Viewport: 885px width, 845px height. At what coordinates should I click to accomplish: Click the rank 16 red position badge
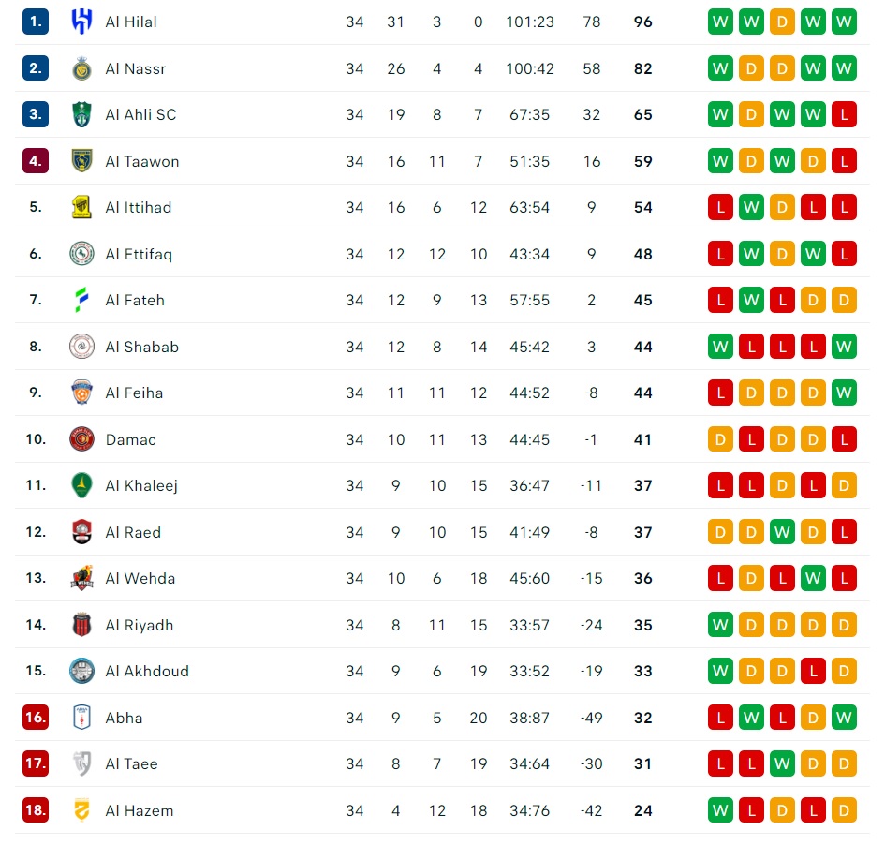(36, 717)
